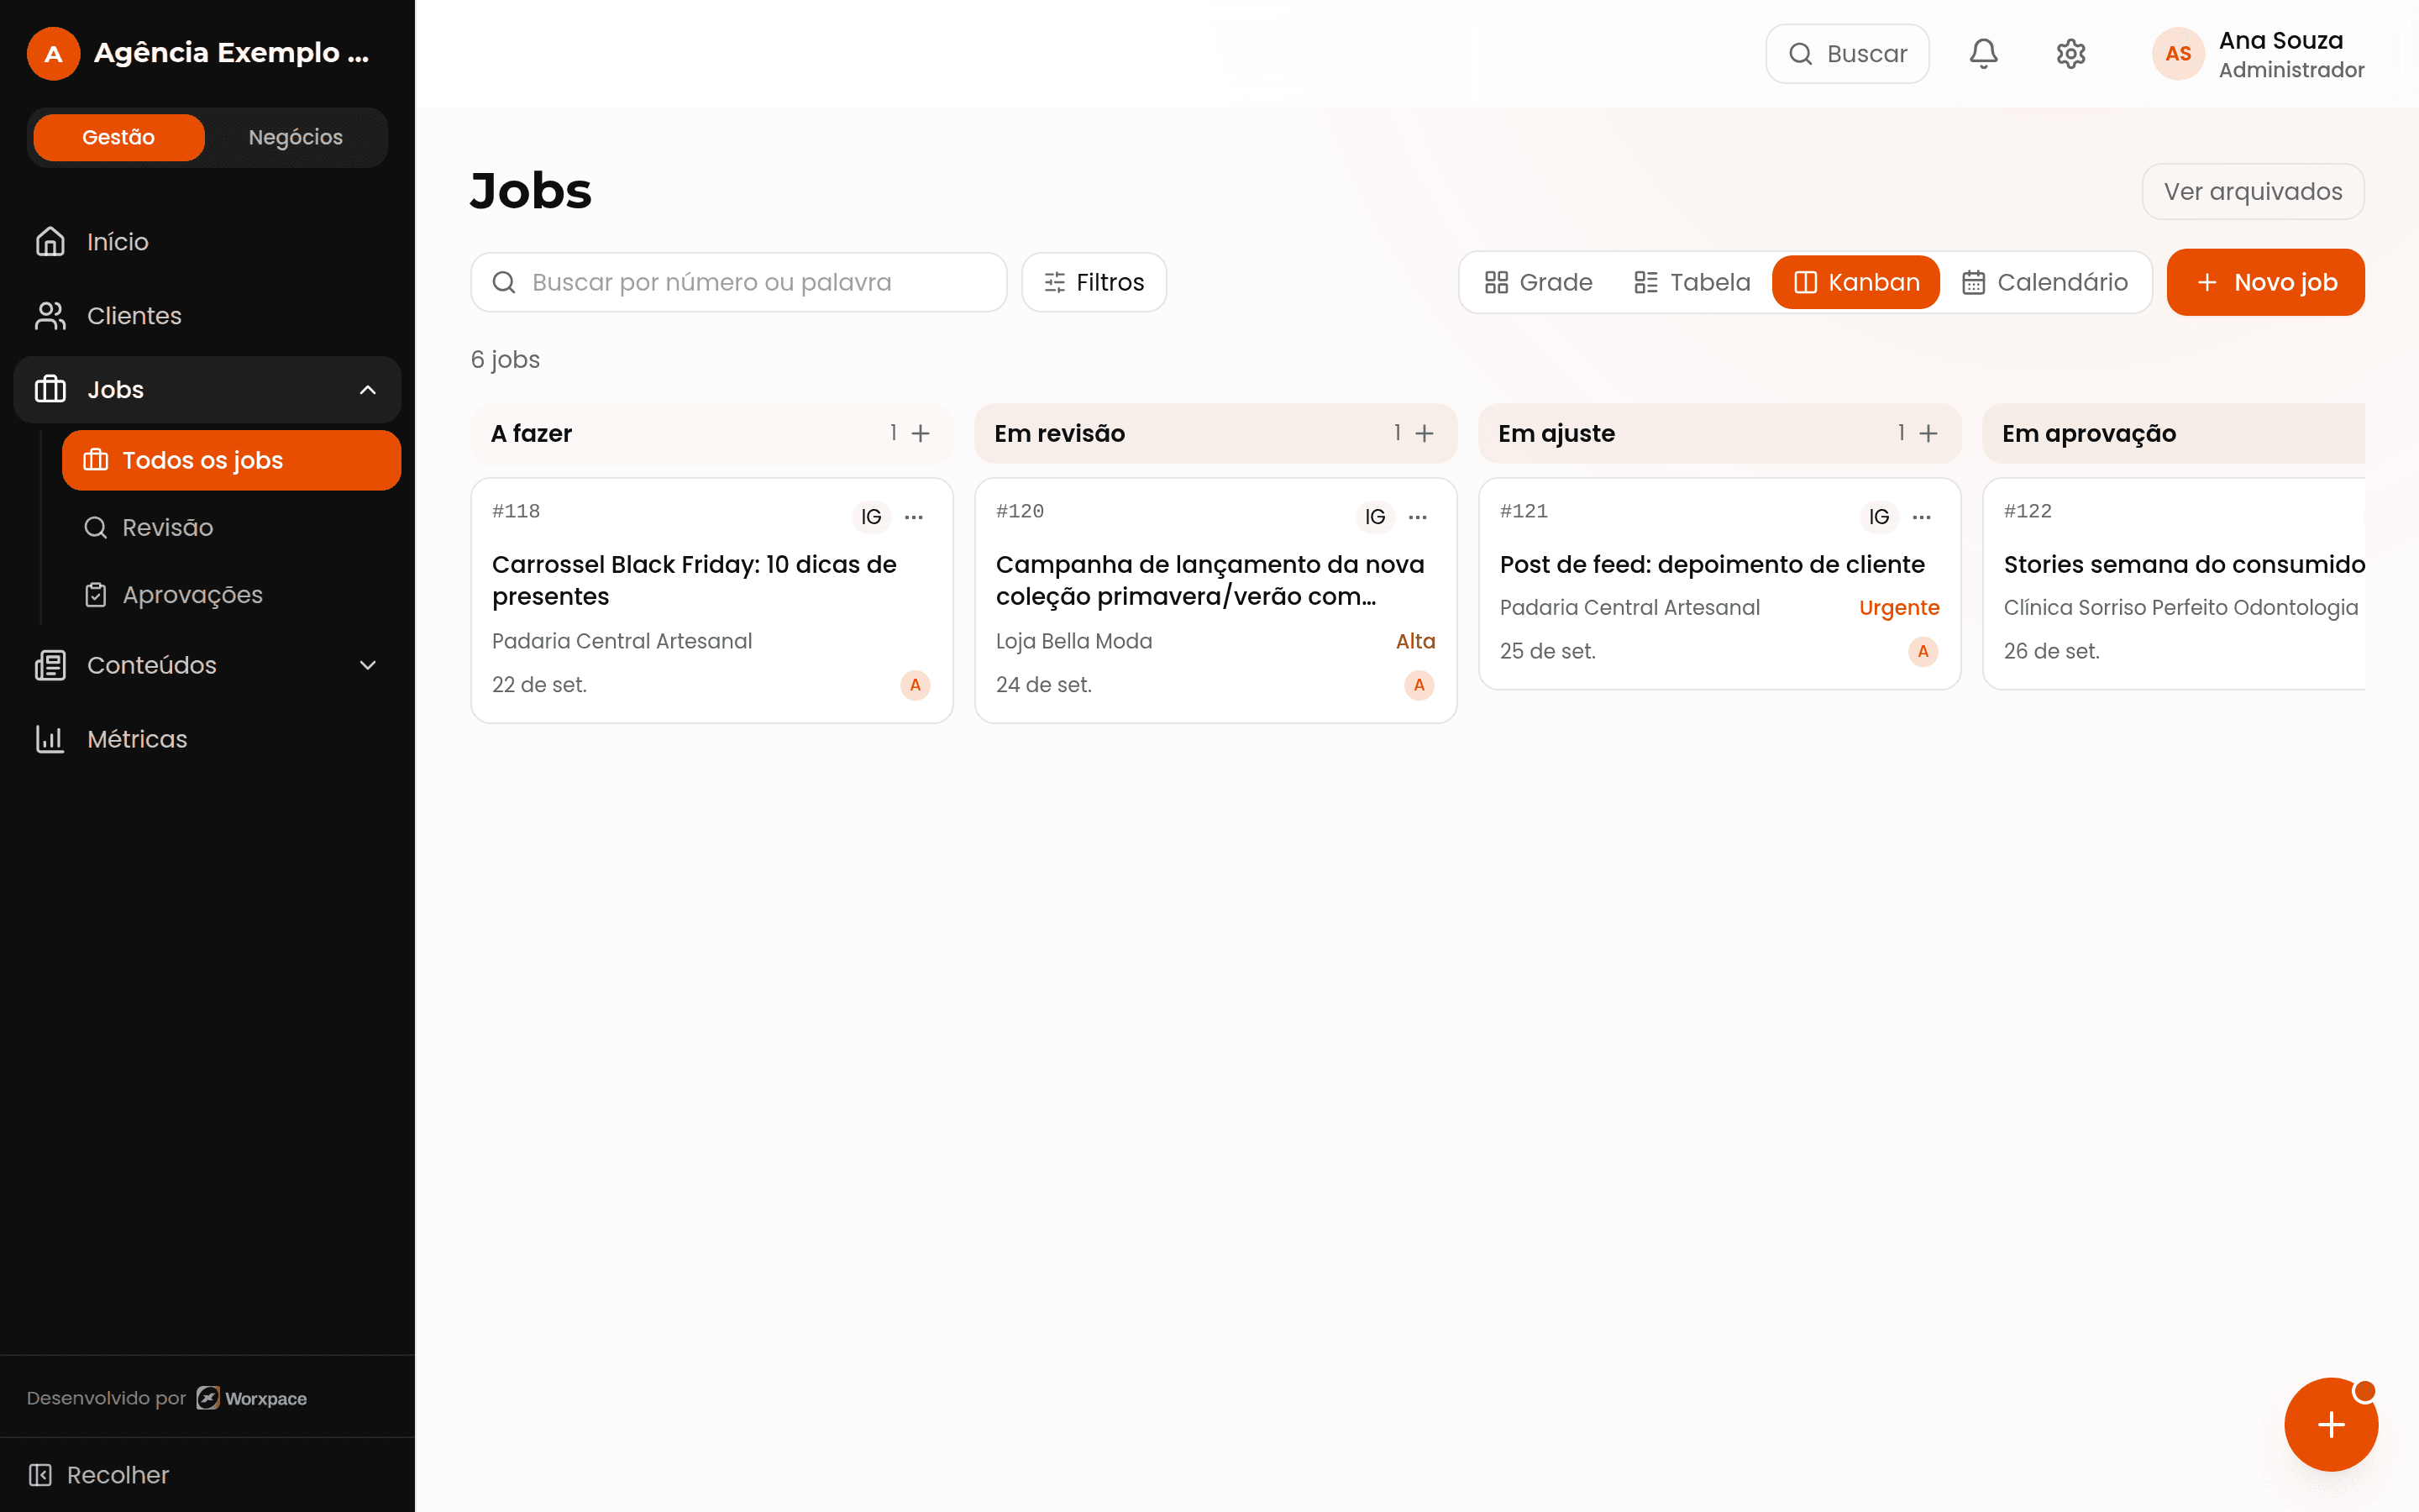Open job card Post de feed: depoimento
This screenshot has height=1512, width=2419.
(1719, 584)
